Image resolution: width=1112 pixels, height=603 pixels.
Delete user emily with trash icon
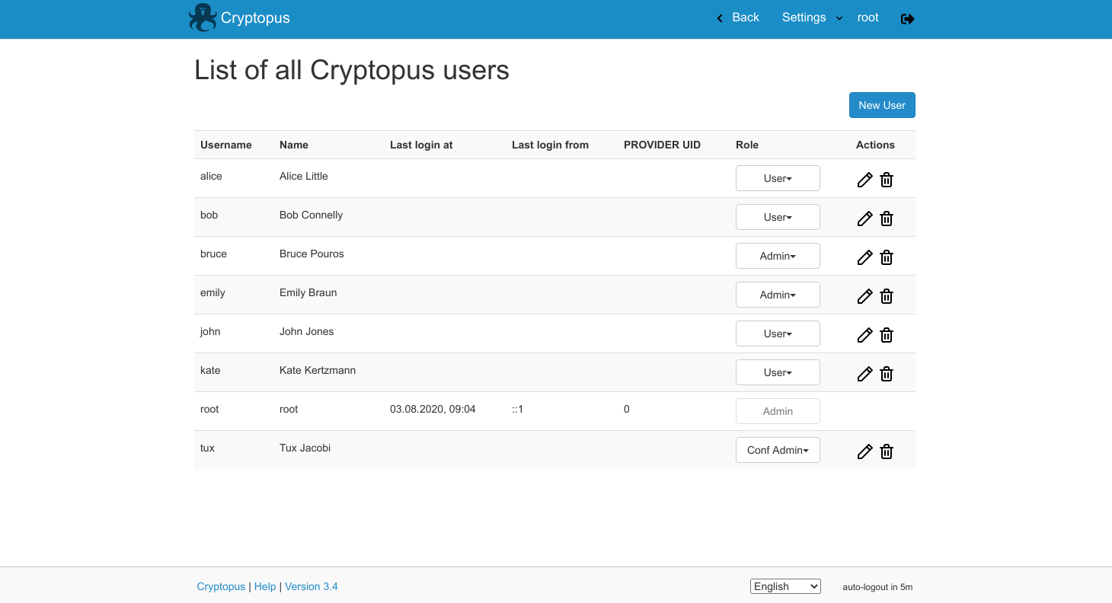[x=887, y=296]
